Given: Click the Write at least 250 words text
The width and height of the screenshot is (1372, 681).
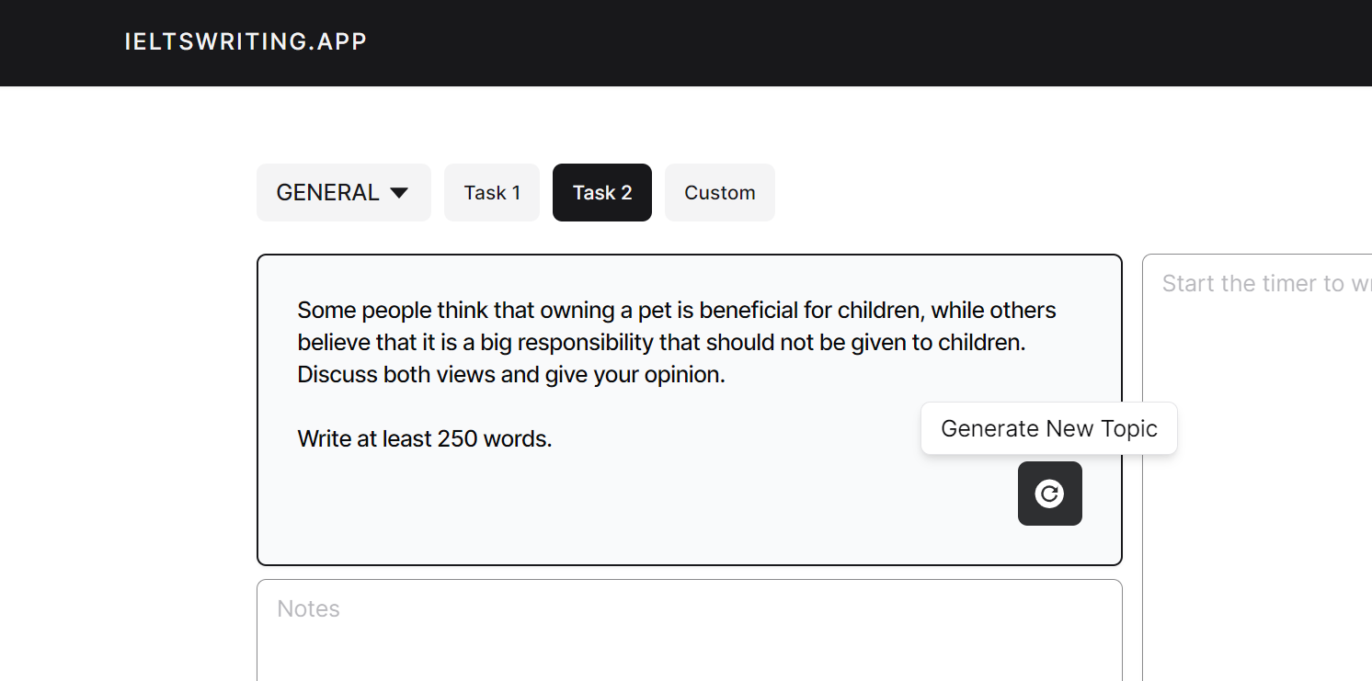Looking at the screenshot, I should (x=425, y=438).
